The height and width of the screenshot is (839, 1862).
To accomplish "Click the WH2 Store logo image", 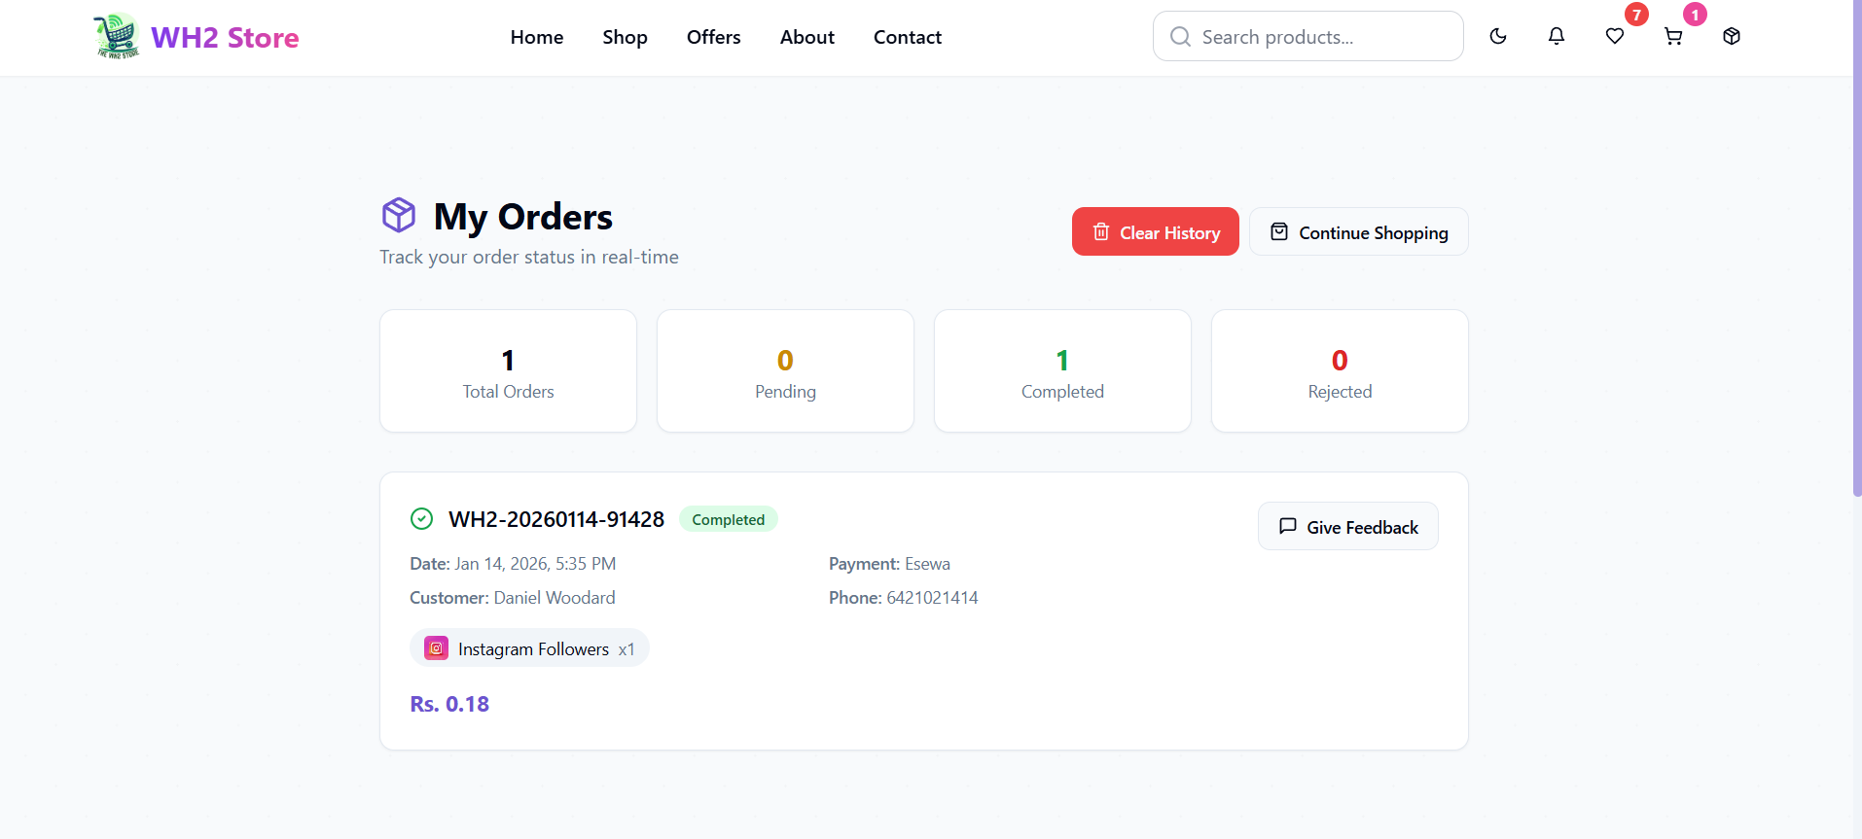I will tap(118, 37).
